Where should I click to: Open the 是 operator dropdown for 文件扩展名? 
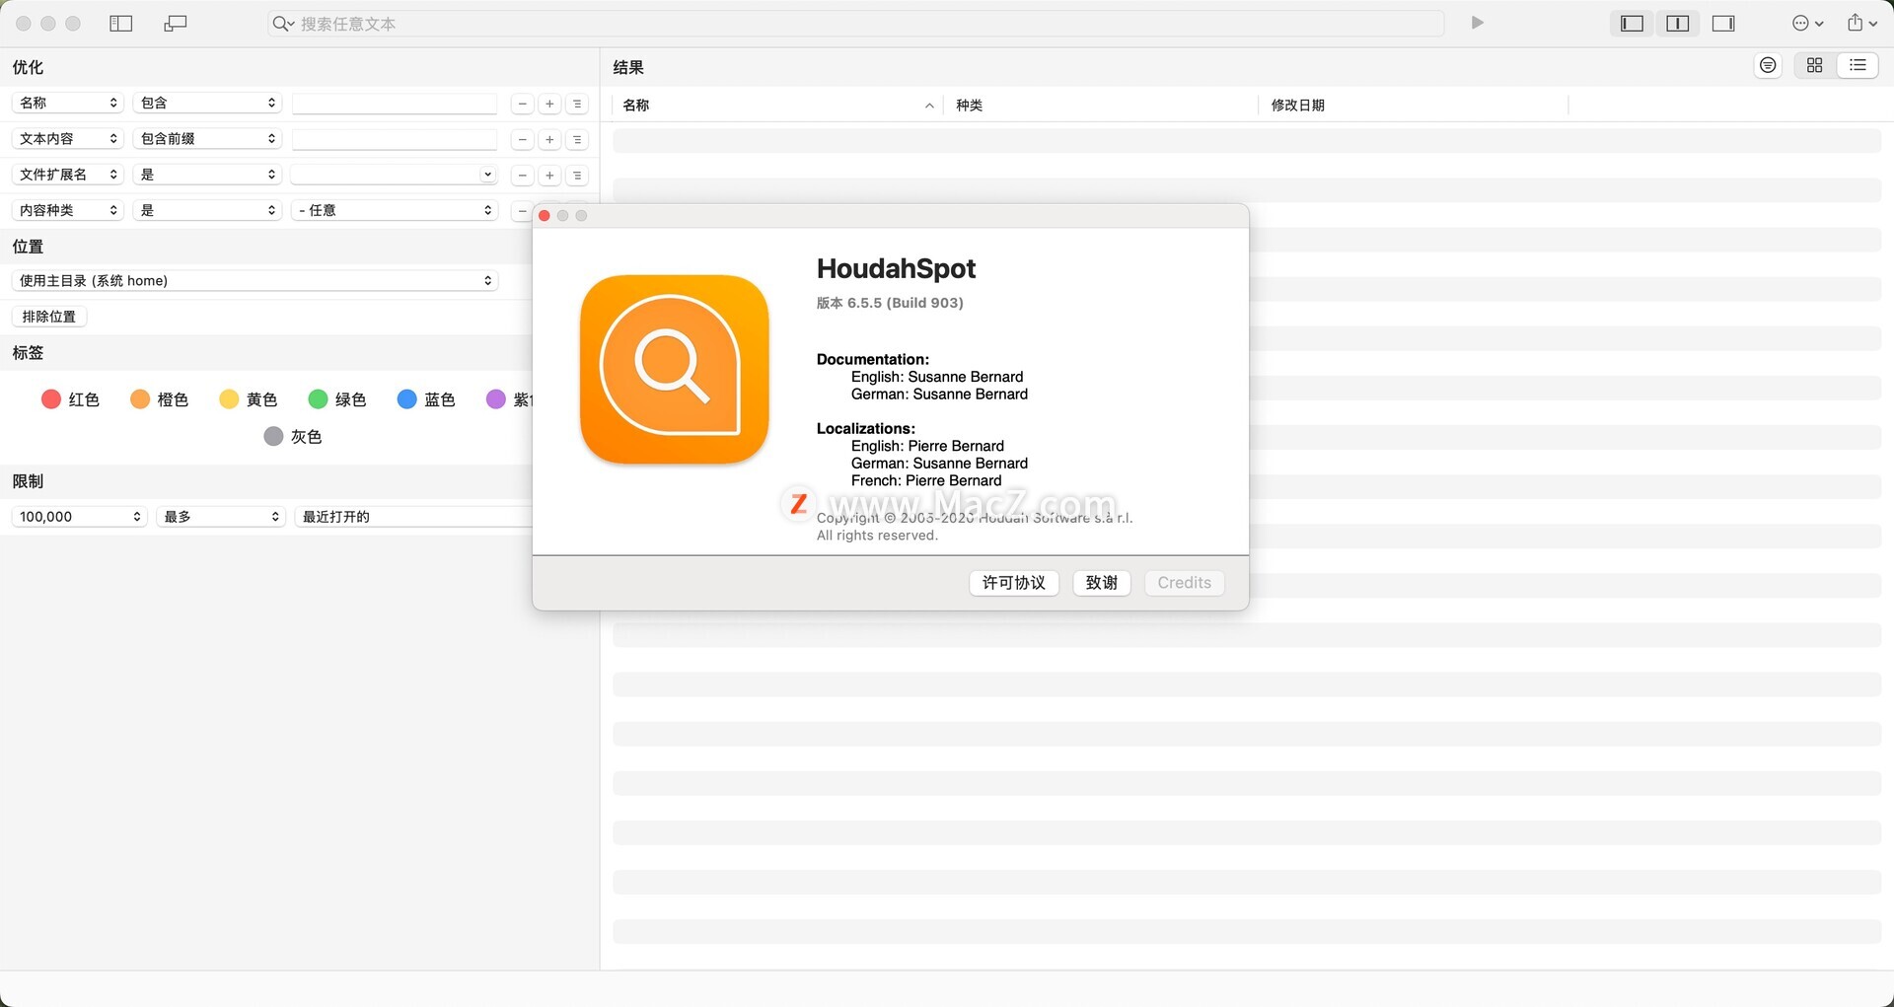(207, 174)
